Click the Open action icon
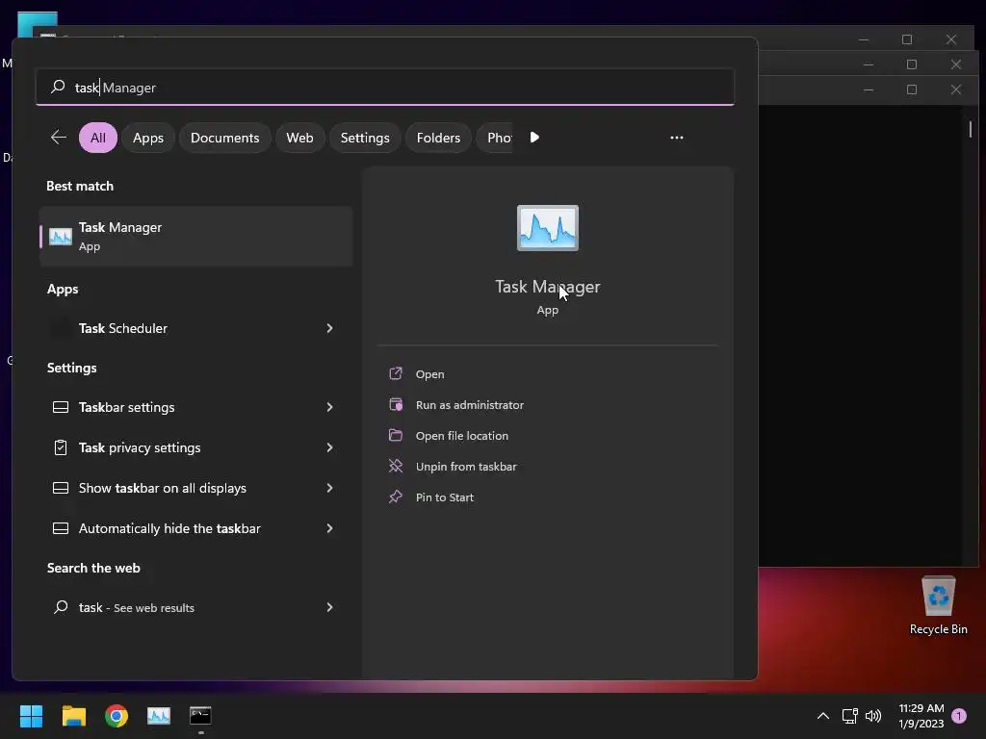The width and height of the screenshot is (986, 739). tap(396, 374)
